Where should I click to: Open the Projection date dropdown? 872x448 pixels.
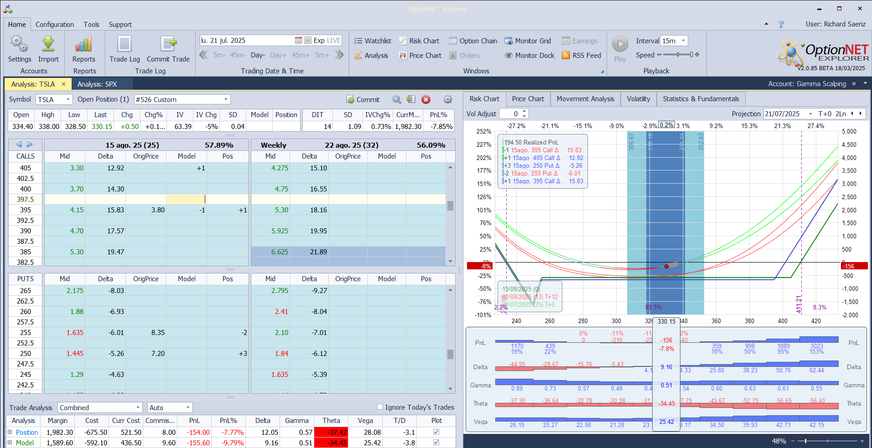coord(810,114)
